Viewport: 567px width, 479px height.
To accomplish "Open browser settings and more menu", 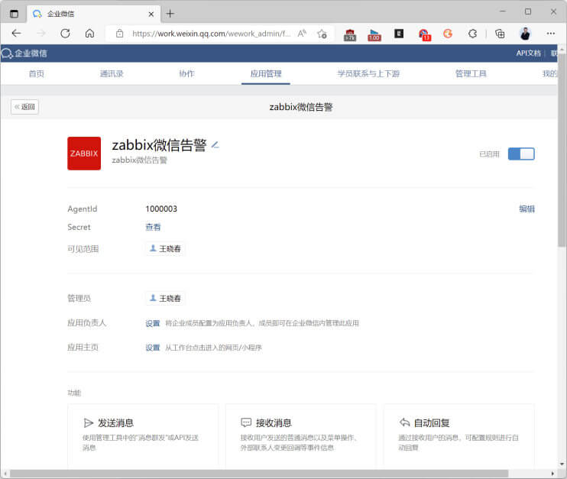I will click(x=550, y=34).
